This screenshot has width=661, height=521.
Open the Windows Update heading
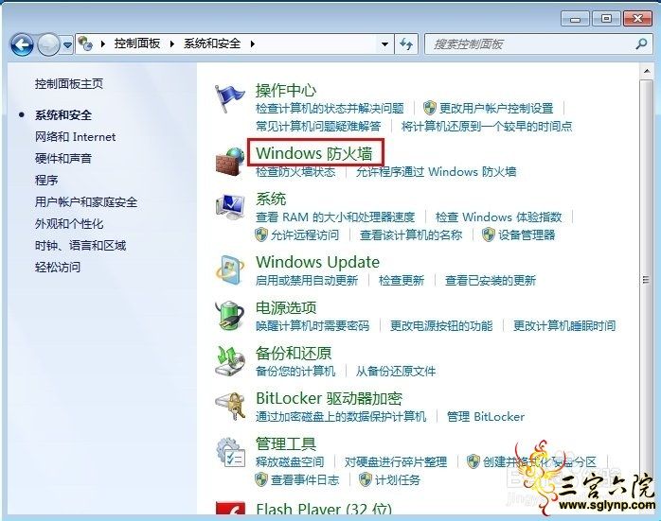point(317,262)
